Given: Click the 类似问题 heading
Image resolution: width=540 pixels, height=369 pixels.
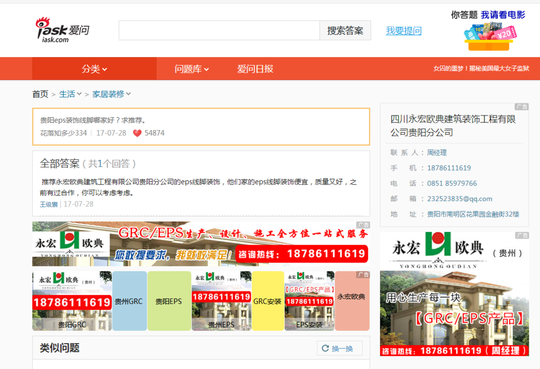Looking at the screenshot, I should [59, 347].
